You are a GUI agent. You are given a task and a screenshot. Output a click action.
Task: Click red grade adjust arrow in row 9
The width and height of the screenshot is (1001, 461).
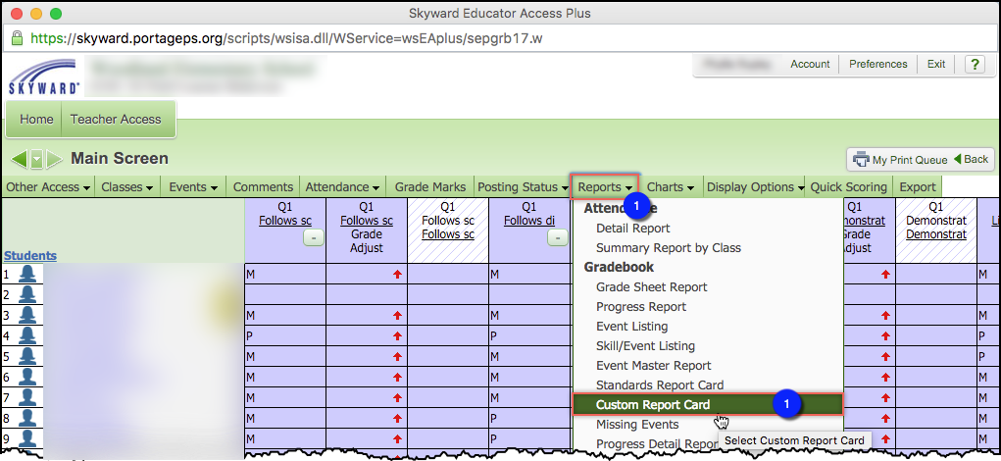pos(398,439)
